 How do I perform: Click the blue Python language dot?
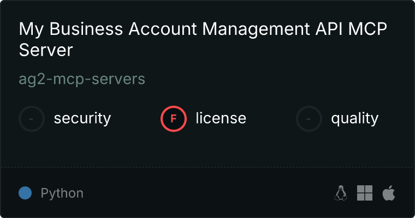pyautogui.click(x=25, y=193)
